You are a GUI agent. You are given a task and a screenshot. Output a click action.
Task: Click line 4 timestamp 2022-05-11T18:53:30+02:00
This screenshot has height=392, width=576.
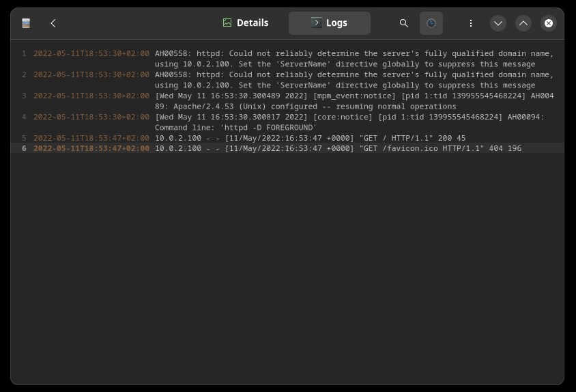point(91,117)
